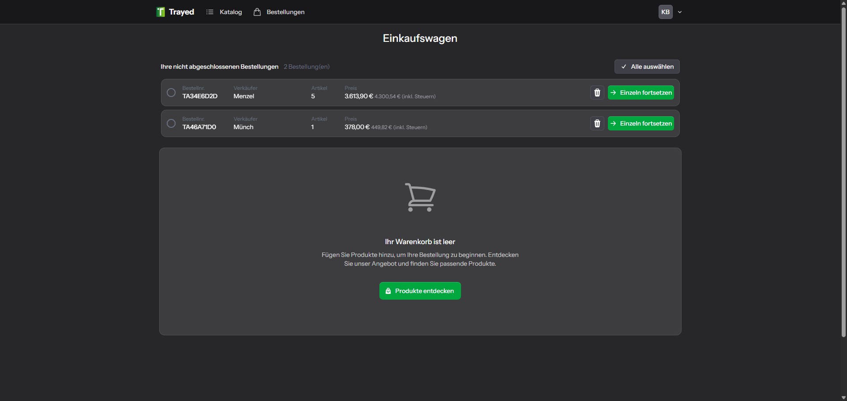Click the KB account avatar
This screenshot has width=847, height=401.
[x=666, y=12]
